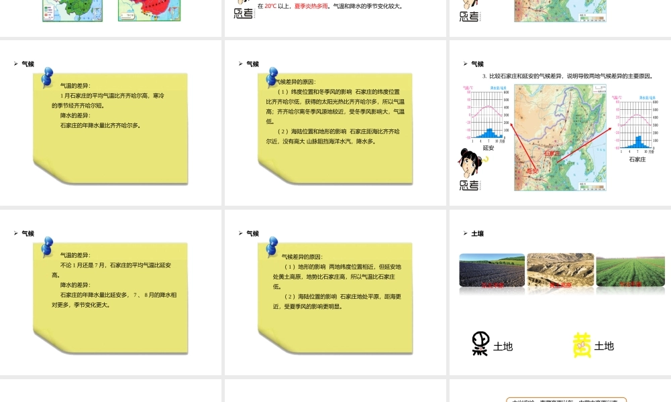Click the green crop rows field photo
671x402 pixels.
pos(630,271)
